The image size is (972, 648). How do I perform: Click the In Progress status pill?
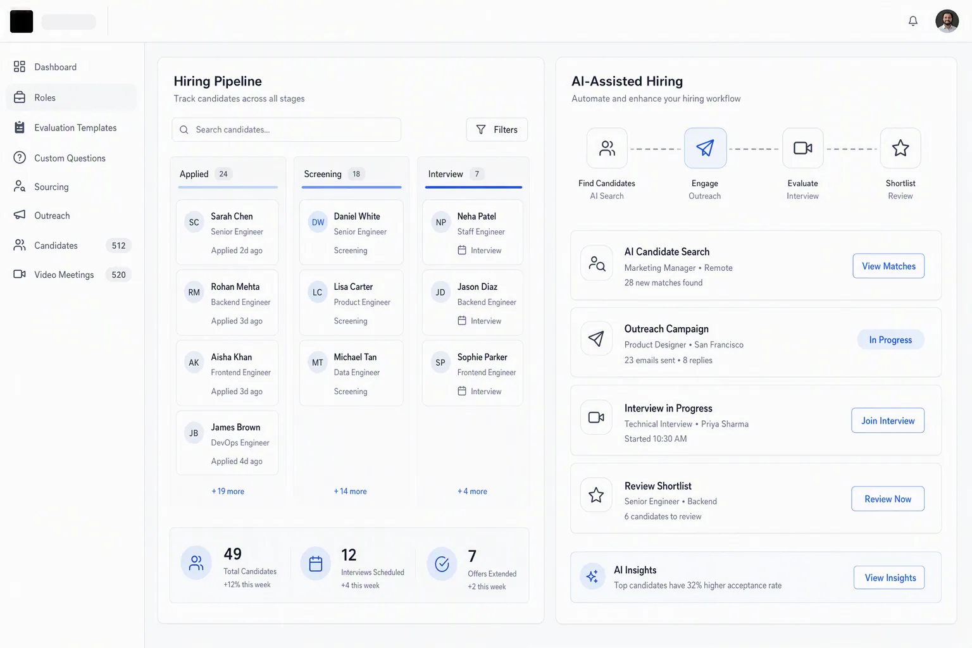pos(890,340)
